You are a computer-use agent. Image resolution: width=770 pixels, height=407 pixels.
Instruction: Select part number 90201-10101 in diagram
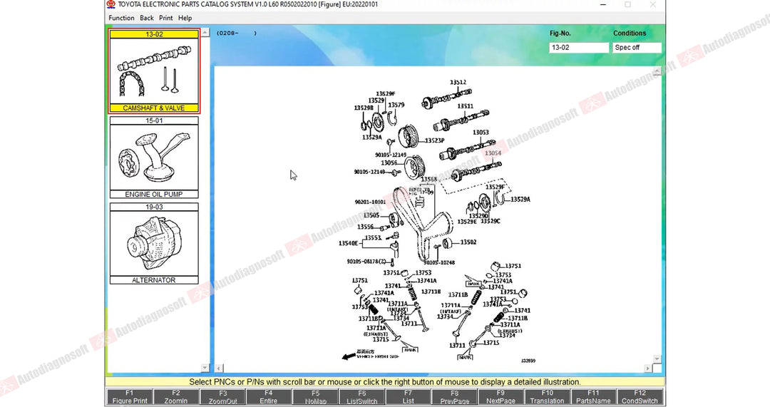pos(370,202)
